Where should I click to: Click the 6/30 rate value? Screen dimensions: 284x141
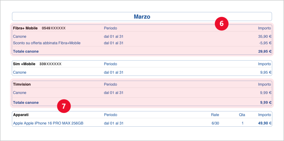pos(215,123)
